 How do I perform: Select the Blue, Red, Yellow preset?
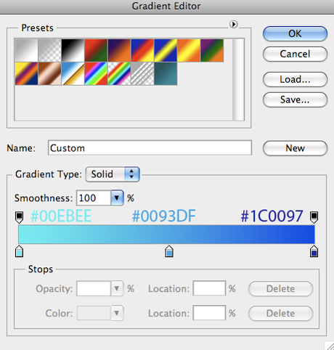[x=142, y=50]
